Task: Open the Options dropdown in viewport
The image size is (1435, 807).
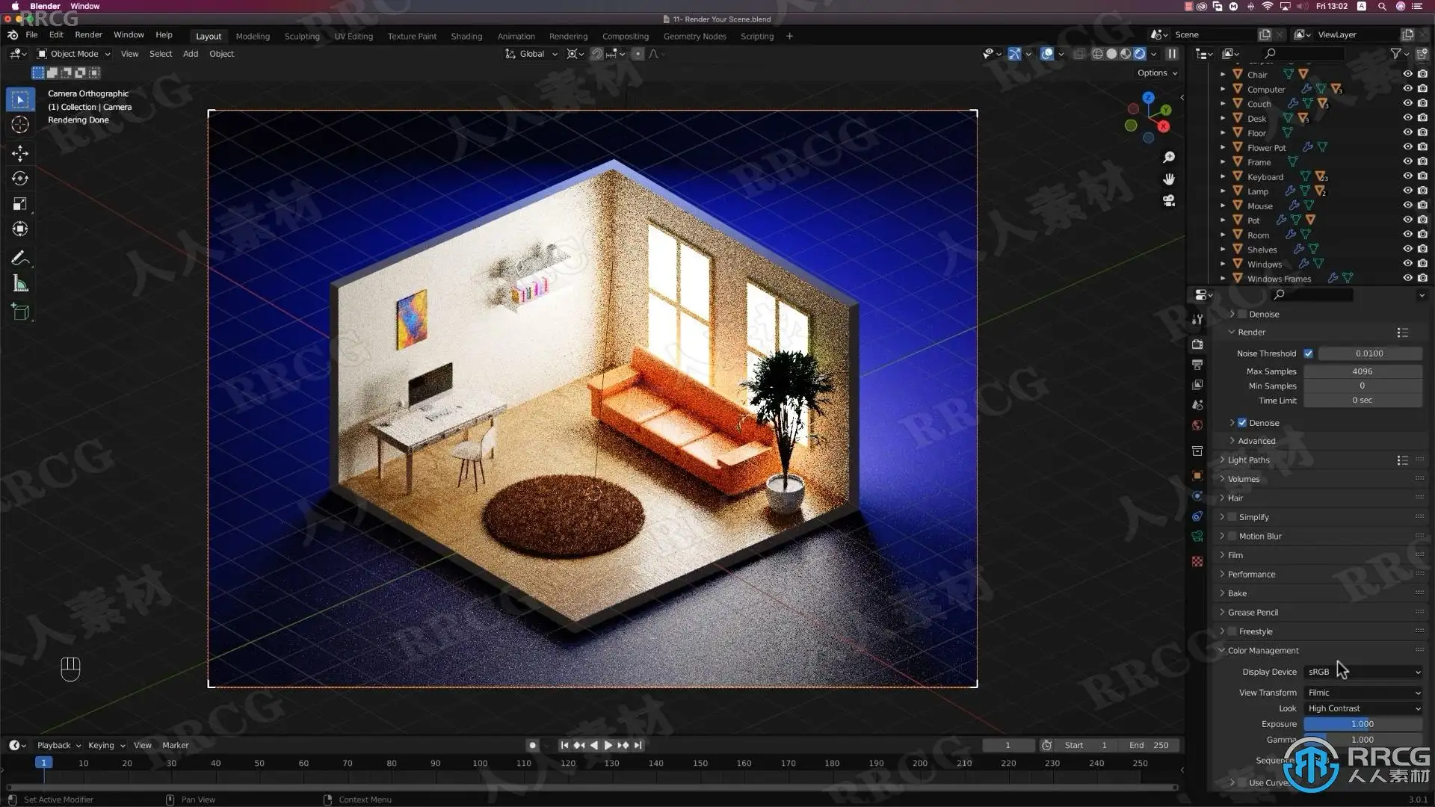Action: [1157, 72]
